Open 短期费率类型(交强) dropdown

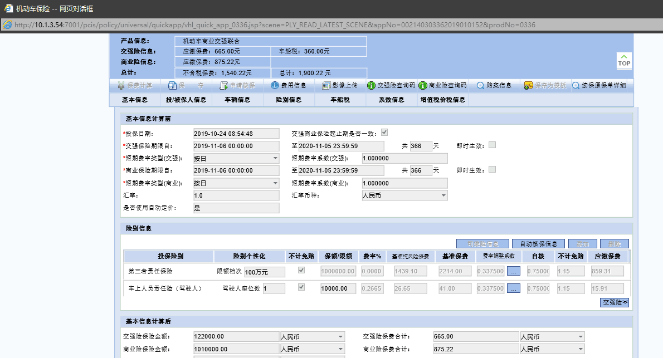[x=275, y=158]
